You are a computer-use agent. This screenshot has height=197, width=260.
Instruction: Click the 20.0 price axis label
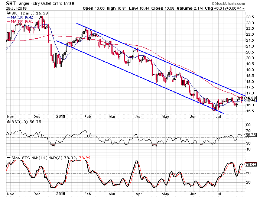click(x=250, y=58)
